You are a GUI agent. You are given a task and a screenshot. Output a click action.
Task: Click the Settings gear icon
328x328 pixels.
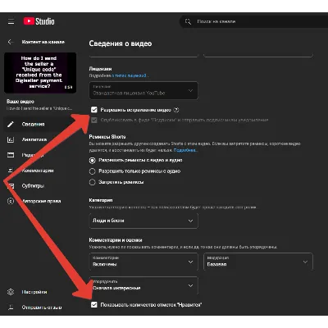click(11, 292)
